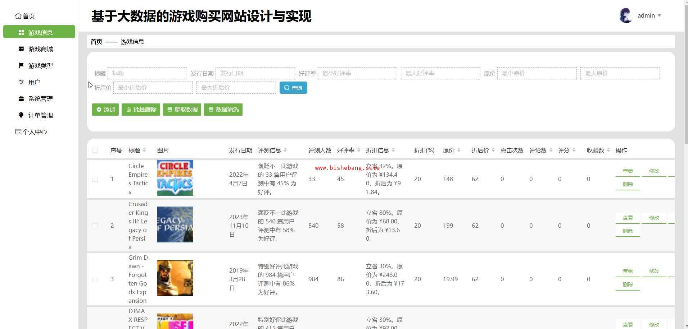Sort the table by 标题 column
Viewport: 688px width, 329px height.
click(144, 150)
